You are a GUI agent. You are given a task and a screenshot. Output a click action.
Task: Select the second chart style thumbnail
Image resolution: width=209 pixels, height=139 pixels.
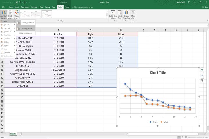tap(36, 14)
